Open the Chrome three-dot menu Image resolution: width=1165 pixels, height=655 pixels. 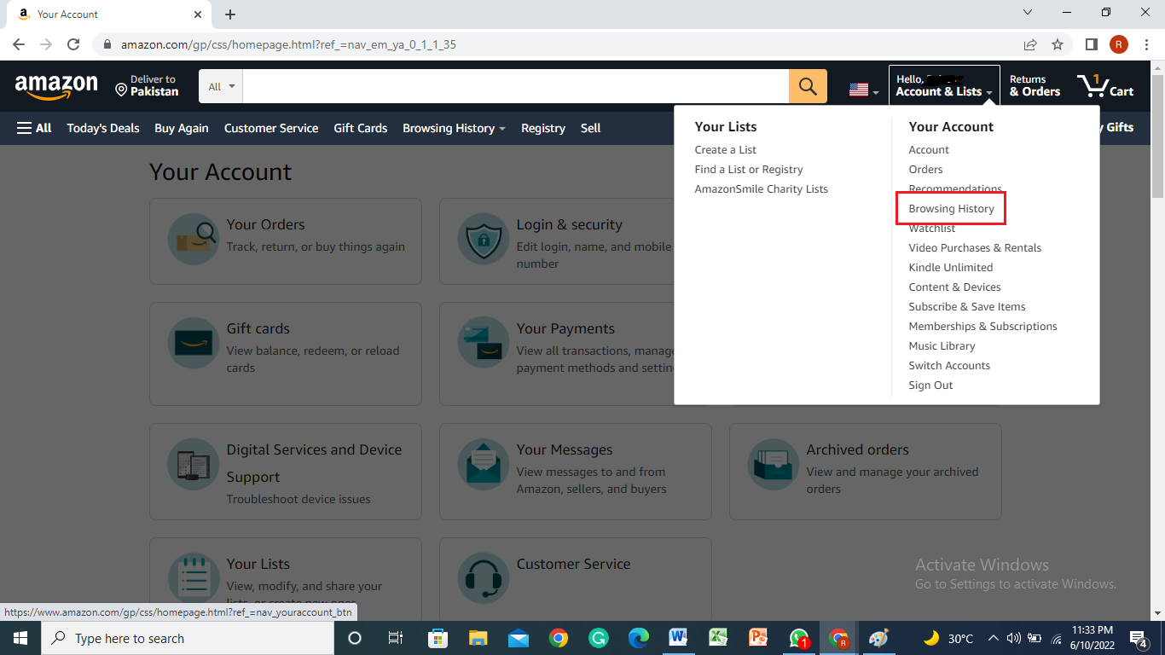(1145, 44)
